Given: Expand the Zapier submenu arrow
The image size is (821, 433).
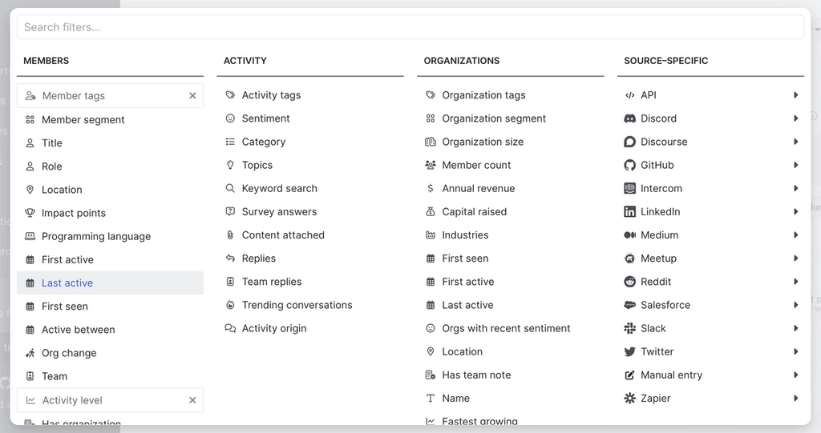Looking at the screenshot, I should 796,398.
